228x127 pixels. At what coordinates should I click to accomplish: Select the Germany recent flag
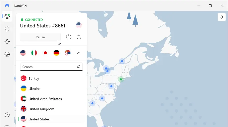coord(56,53)
